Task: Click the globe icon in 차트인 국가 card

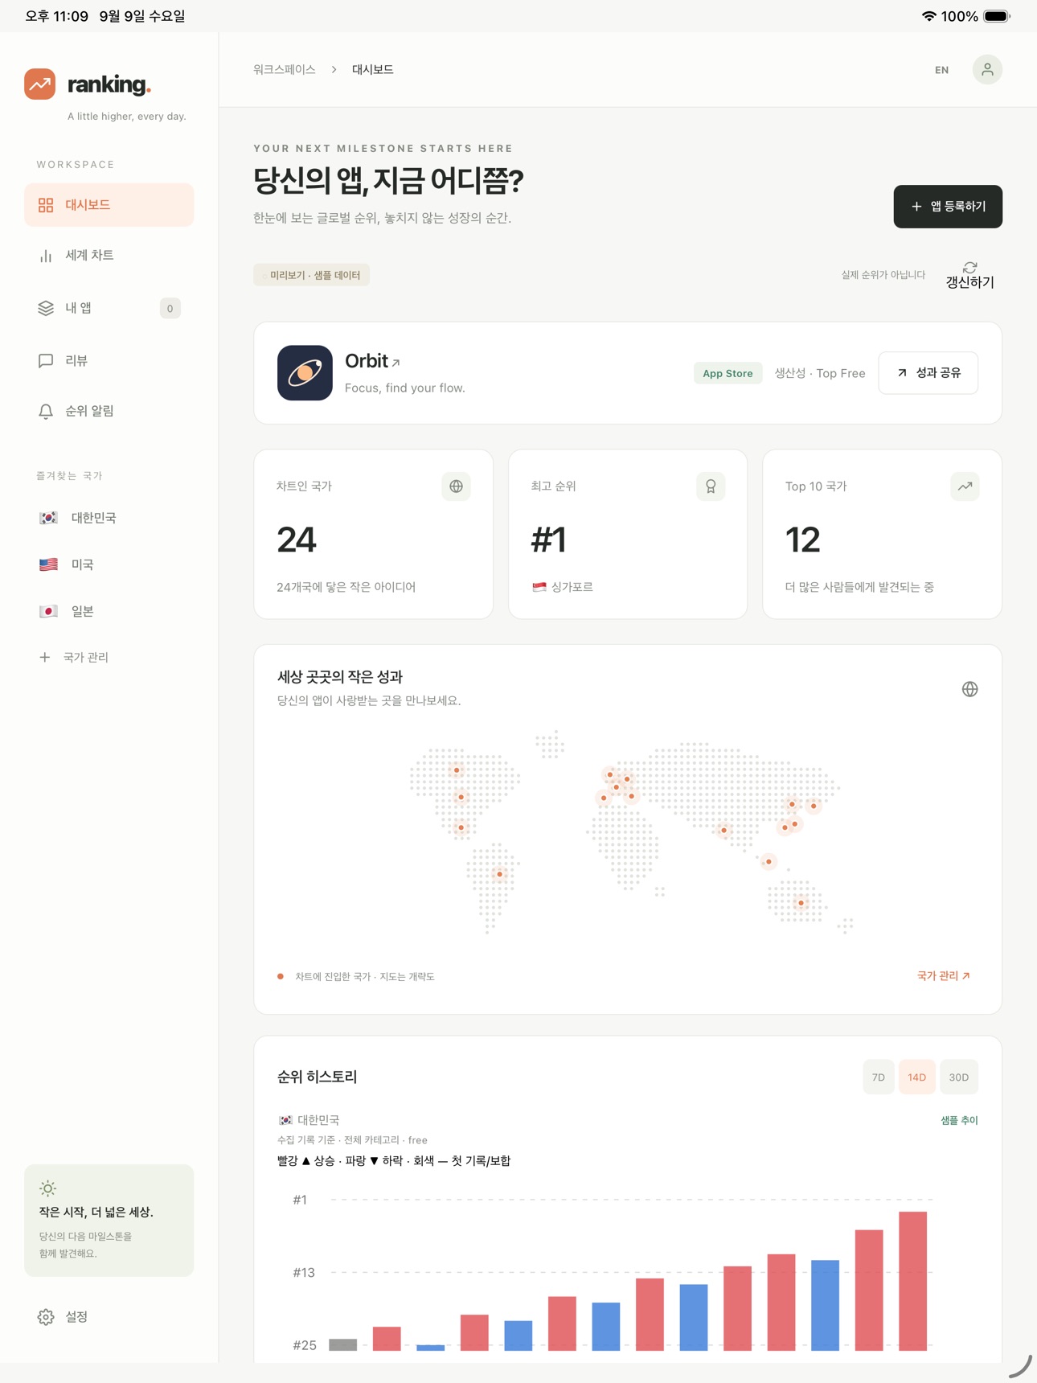Action: 456,486
